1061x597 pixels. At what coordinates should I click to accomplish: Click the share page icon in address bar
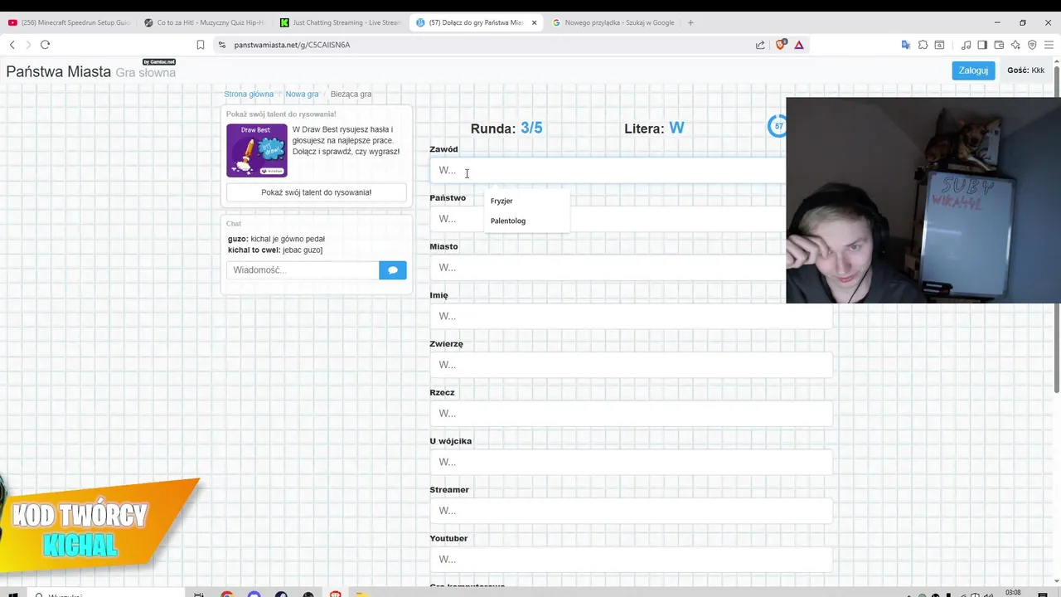(760, 45)
